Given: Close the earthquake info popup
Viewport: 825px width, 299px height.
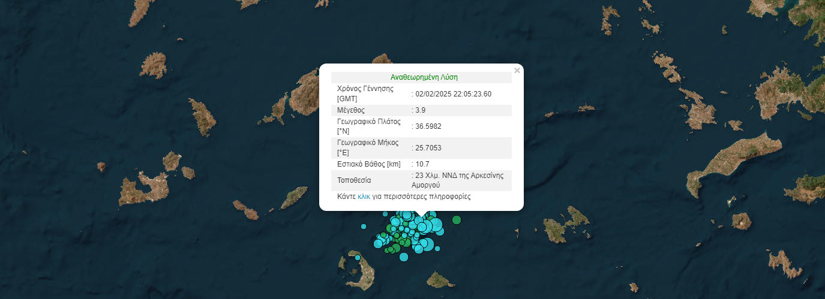Looking at the screenshot, I should [x=517, y=71].
